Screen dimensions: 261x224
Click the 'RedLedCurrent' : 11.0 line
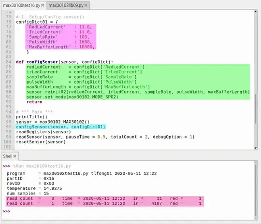[59, 27]
